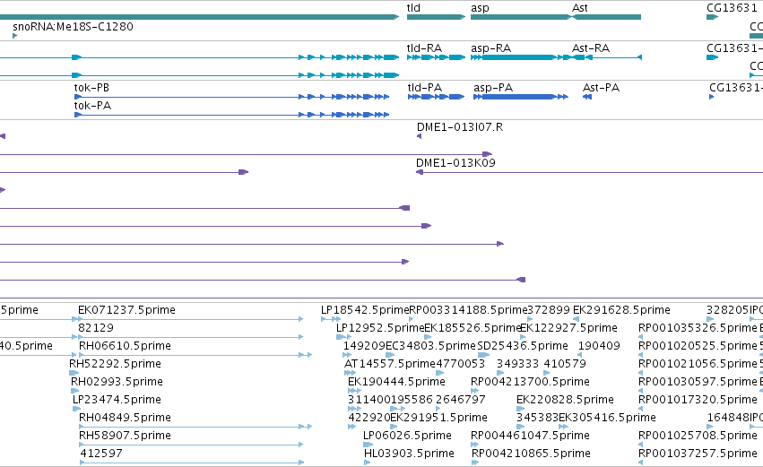The image size is (763, 467).
Task: Click EST EK122927.5prime
Action: pos(568,328)
